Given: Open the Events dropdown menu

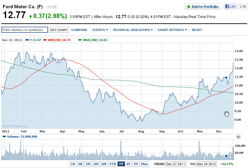Looking at the screenshot, I should coord(100,30).
